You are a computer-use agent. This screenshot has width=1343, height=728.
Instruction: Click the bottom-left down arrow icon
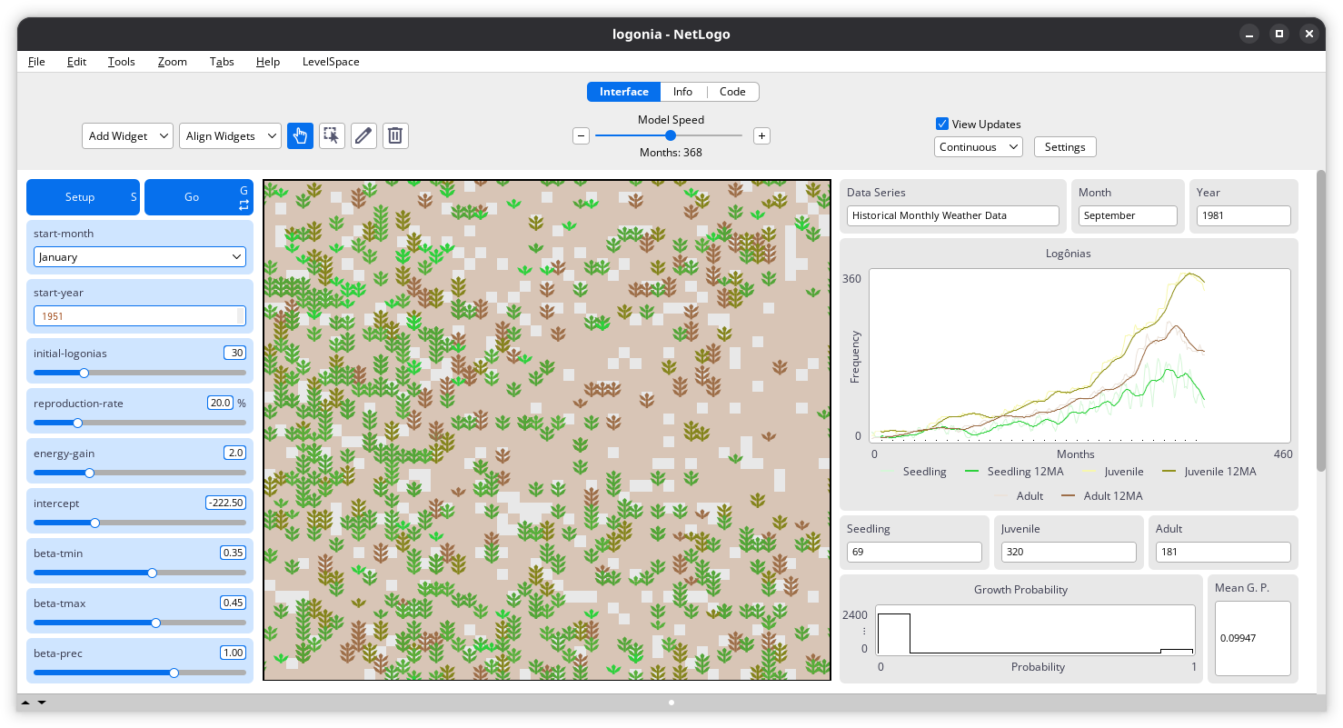point(41,703)
